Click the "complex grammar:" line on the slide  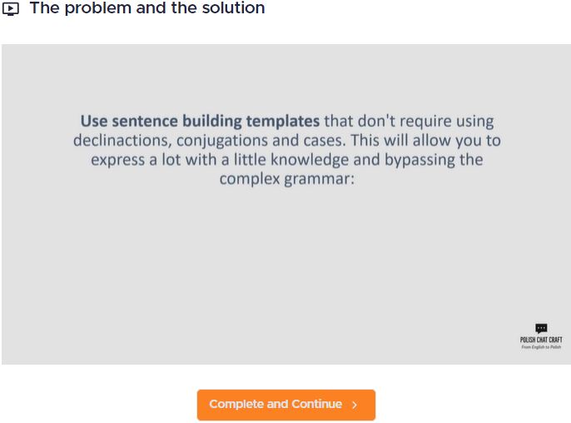[x=287, y=180]
